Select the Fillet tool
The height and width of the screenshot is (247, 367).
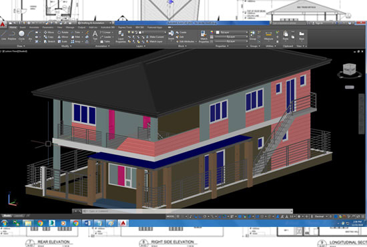pos(76,37)
